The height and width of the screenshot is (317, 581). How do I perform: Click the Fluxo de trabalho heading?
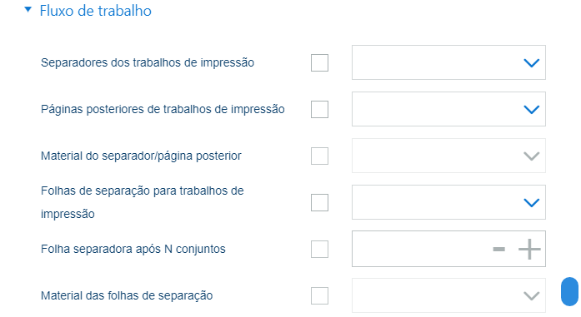pyautogui.click(x=95, y=11)
